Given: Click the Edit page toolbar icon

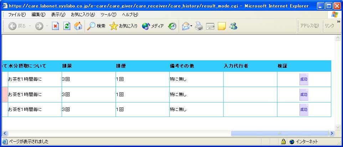Looking at the screenshot, I should (x=210, y=26).
